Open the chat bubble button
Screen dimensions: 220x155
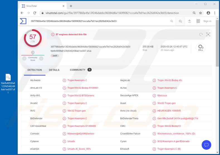(x=206, y=145)
